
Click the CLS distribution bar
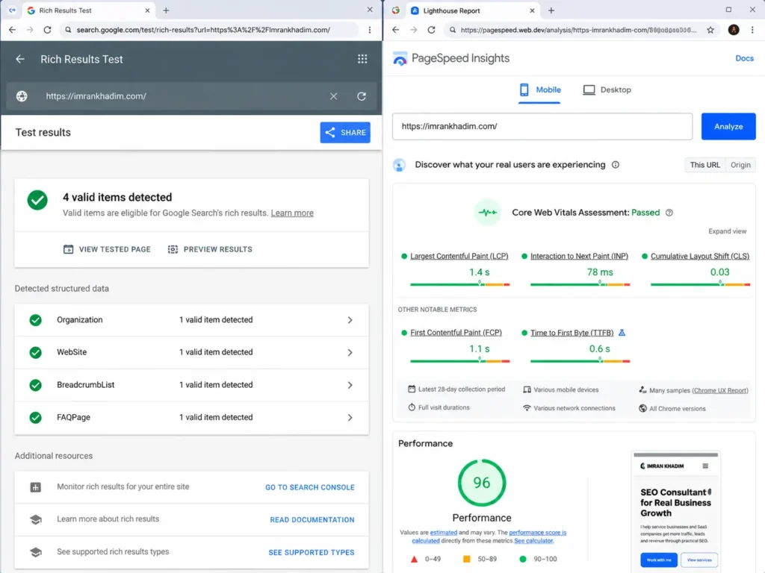click(700, 284)
